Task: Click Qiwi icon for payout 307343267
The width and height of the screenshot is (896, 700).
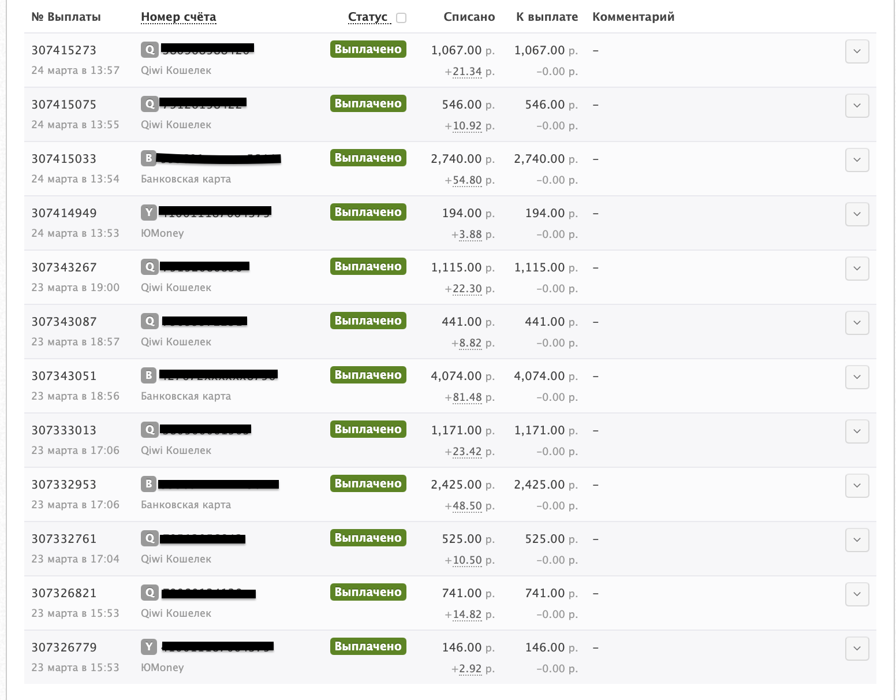Action: (x=150, y=267)
